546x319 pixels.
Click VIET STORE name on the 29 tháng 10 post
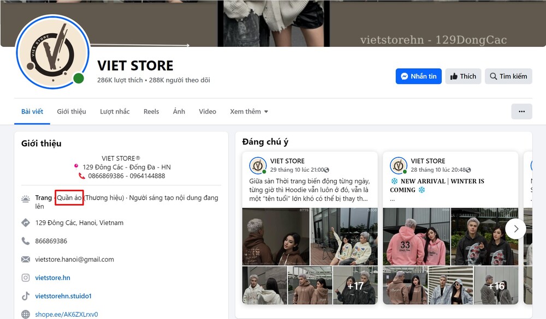(287, 161)
